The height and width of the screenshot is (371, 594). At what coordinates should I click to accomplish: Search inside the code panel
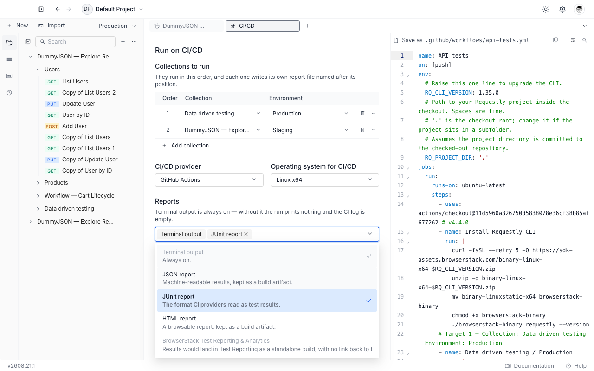click(x=585, y=40)
